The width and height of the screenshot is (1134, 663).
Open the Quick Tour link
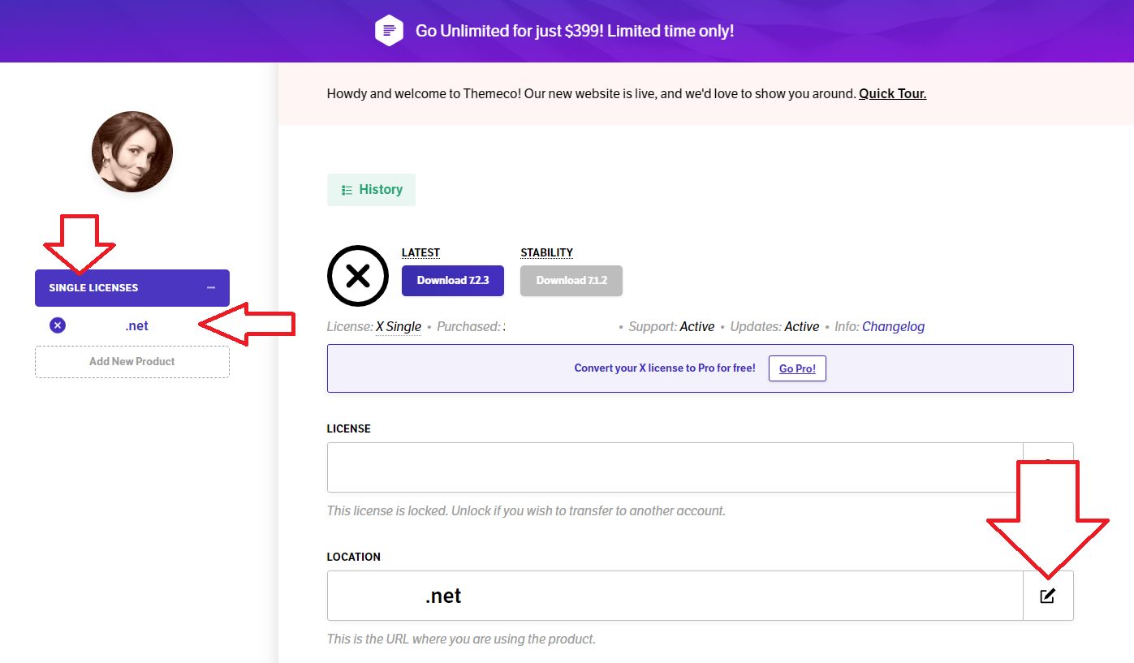point(893,93)
